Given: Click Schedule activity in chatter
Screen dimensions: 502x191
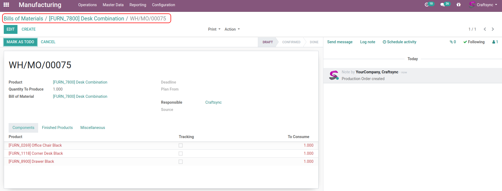Looking at the screenshot, I should pyautogui.click(x=399, y=42).
